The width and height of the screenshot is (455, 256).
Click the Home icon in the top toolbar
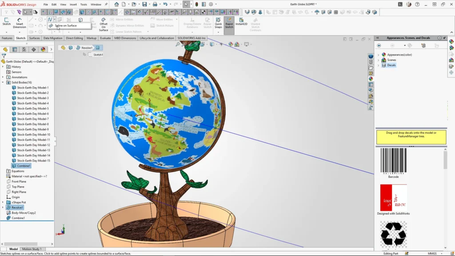116,4
